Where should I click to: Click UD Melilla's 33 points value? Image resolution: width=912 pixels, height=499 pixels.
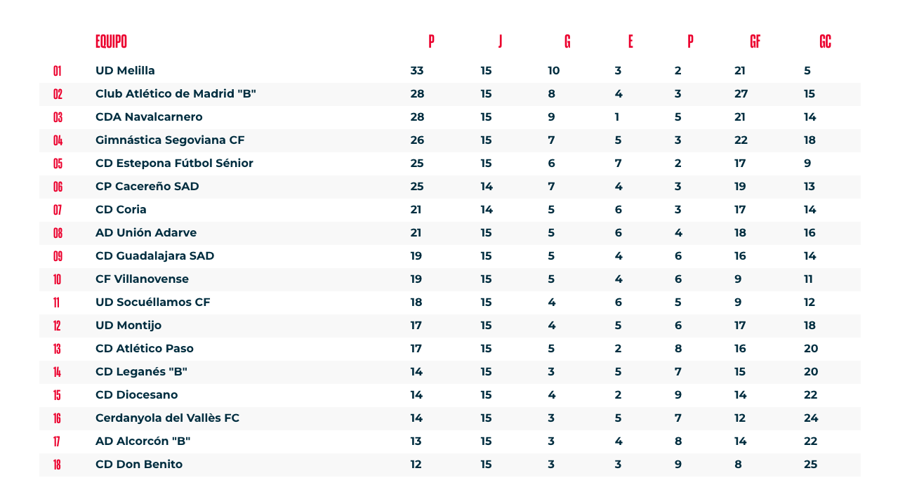click(x=417, y=71)
